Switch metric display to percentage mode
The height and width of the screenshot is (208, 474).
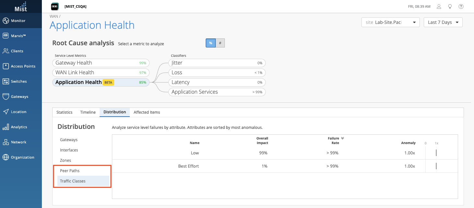211,43
